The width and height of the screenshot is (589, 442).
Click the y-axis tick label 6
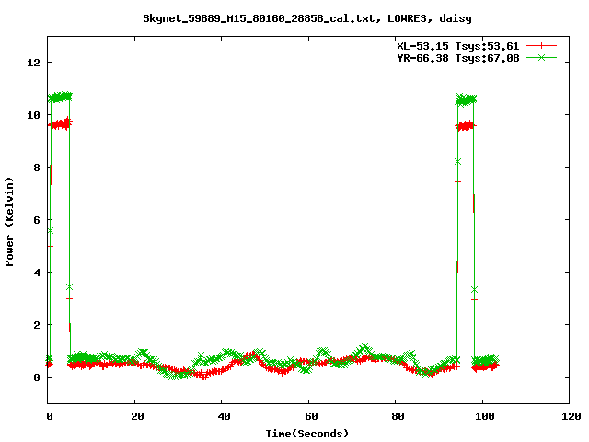pos(37,220)
